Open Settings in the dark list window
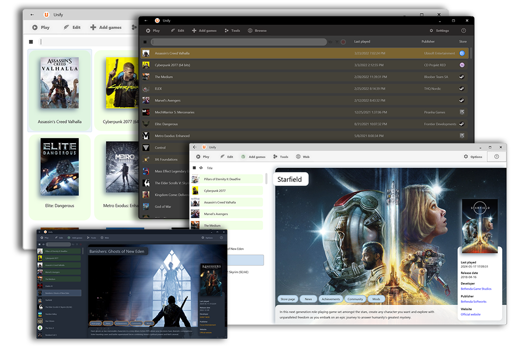The width and height of the screenshot is (517, 356). tap(439, 30)
